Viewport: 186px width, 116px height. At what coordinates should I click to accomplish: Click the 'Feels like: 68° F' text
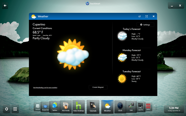[47, 35]
